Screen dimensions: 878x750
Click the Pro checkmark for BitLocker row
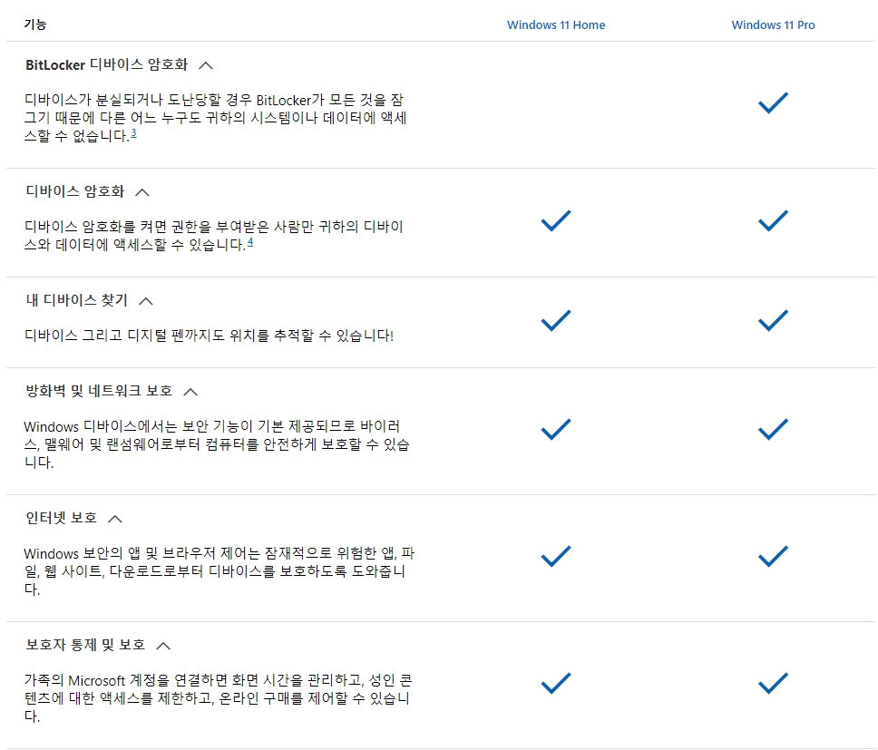[774, 103]
